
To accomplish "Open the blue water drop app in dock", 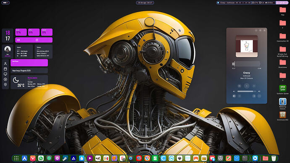I will click(x=82, y=158).
